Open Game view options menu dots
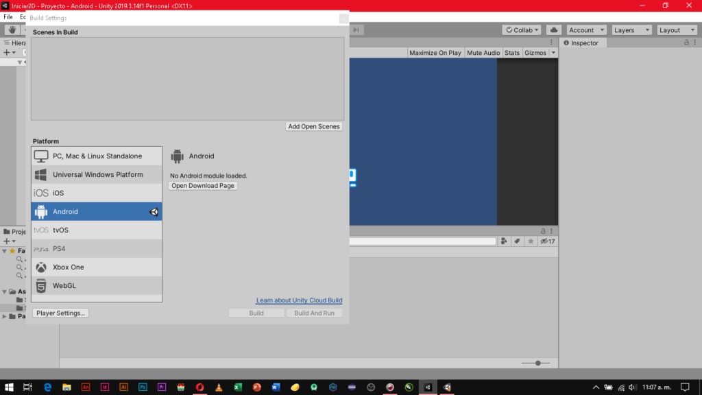 (552, 43)
